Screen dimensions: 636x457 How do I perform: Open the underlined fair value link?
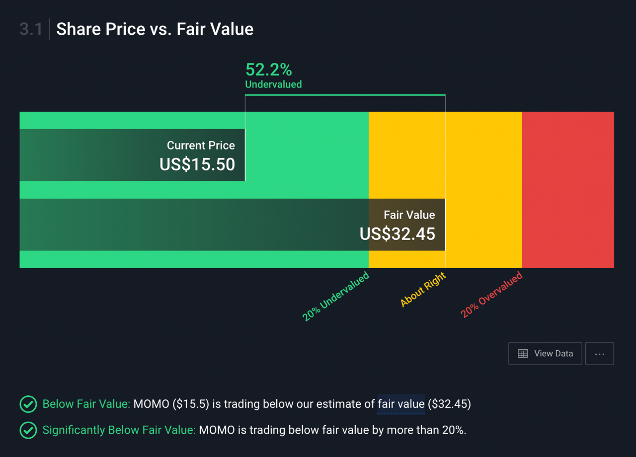click(401, 404)
